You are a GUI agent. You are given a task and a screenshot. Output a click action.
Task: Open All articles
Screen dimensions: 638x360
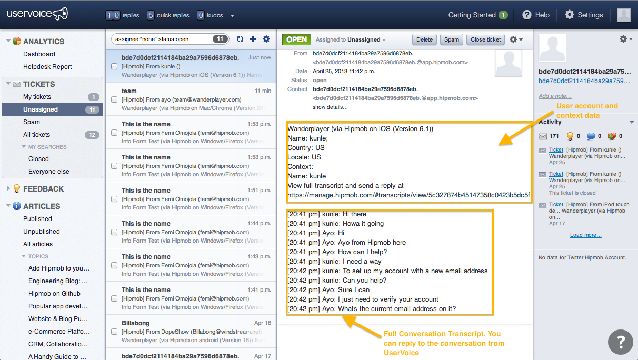[x=38, y=244]
